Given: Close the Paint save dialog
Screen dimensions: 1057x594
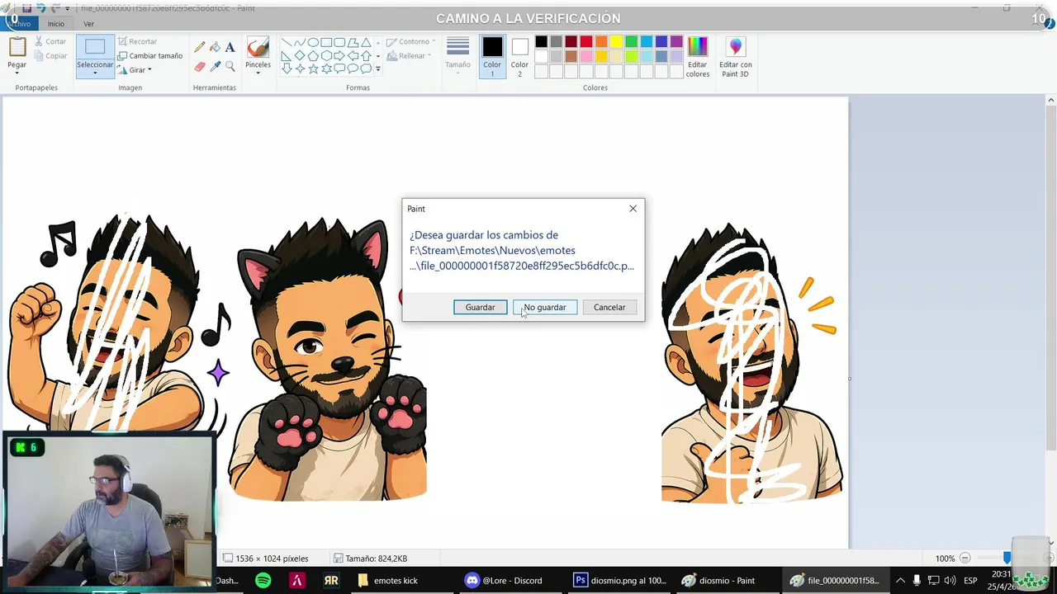Looking at the screenshot, I should [633, 209].
